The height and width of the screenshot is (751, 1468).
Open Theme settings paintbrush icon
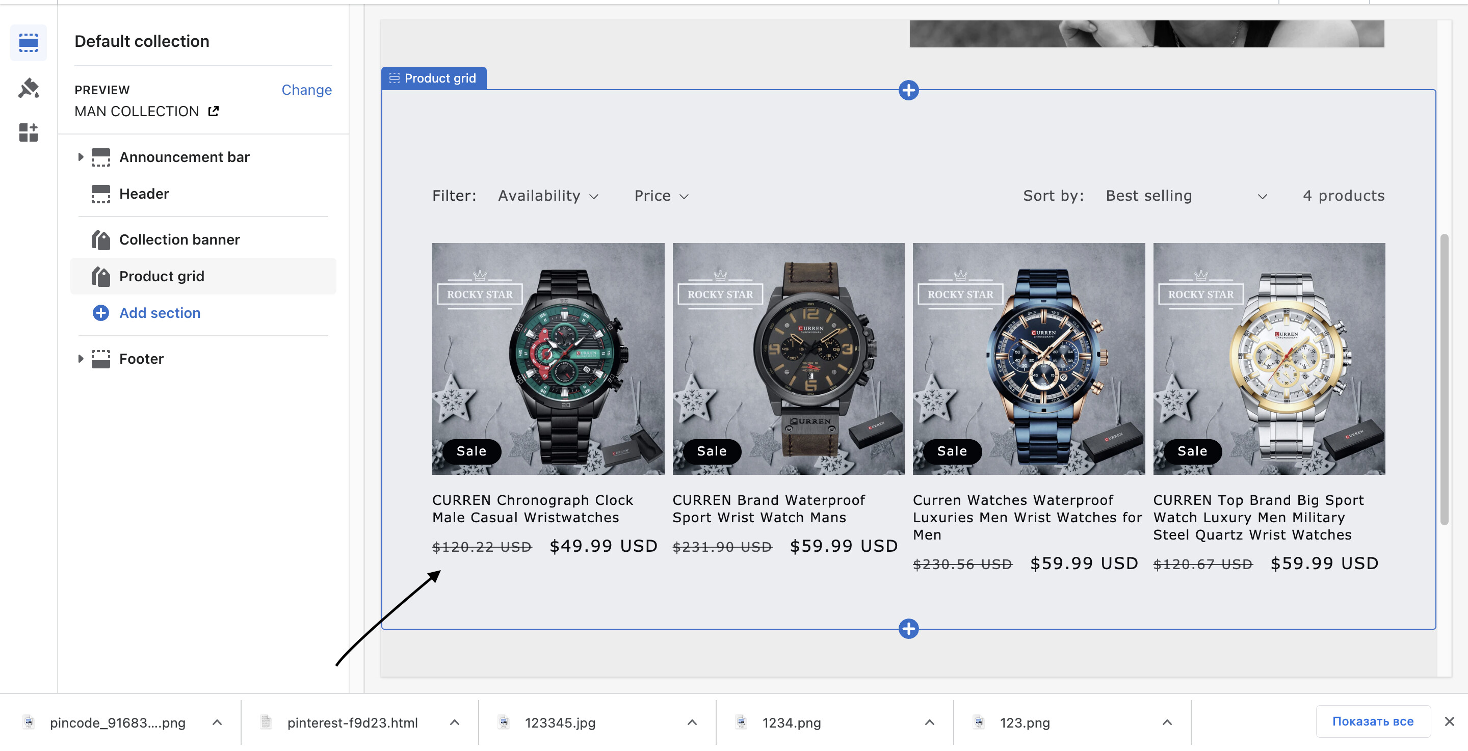(x=28, y=88)
